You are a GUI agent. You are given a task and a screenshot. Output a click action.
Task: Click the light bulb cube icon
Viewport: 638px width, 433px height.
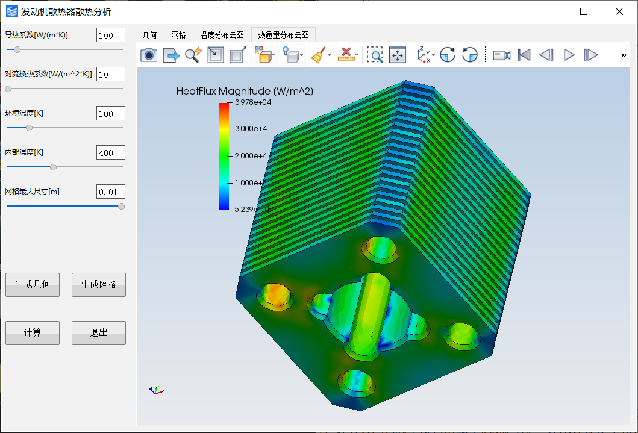pyautogui.click(x=290, y=55)
